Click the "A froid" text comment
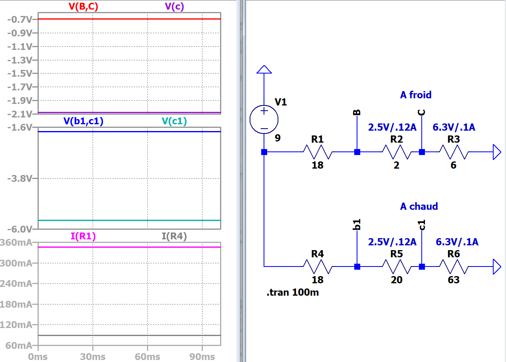This screenshot has width=506, height=362. (x=416, y=95)
